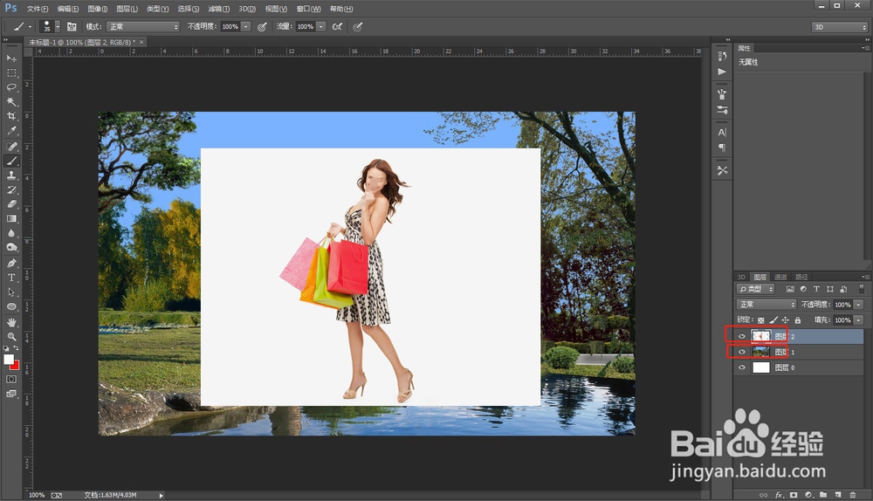
Task: Toggle visibility of 图层 0
Action: (742, 367)
